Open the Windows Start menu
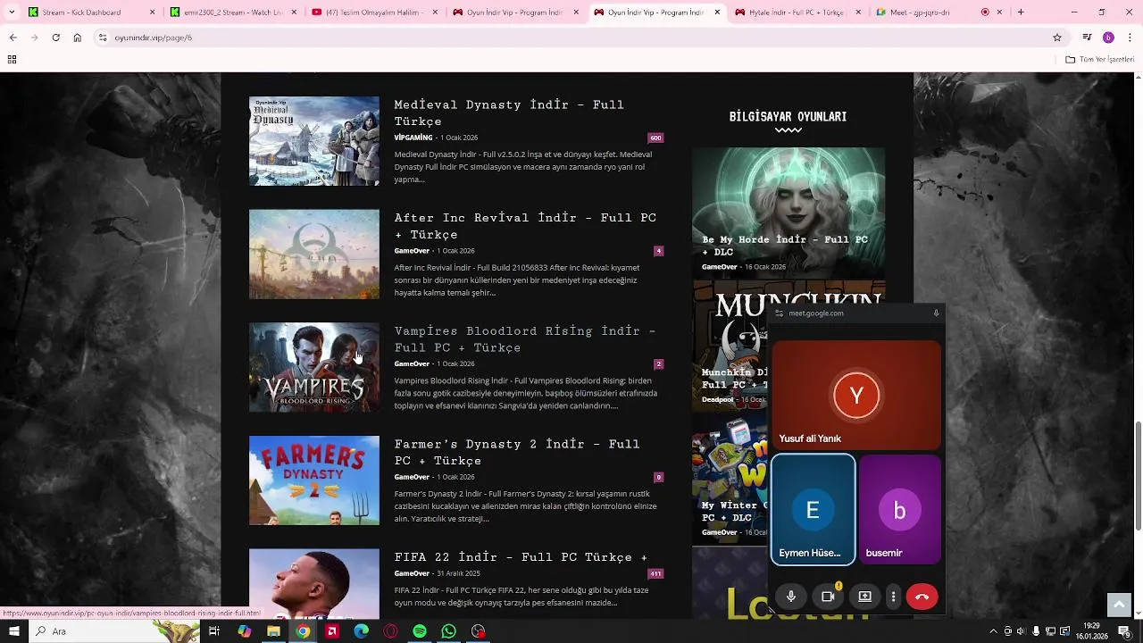1143x643 pixels. pyautogui.click(x=14, y=631)
